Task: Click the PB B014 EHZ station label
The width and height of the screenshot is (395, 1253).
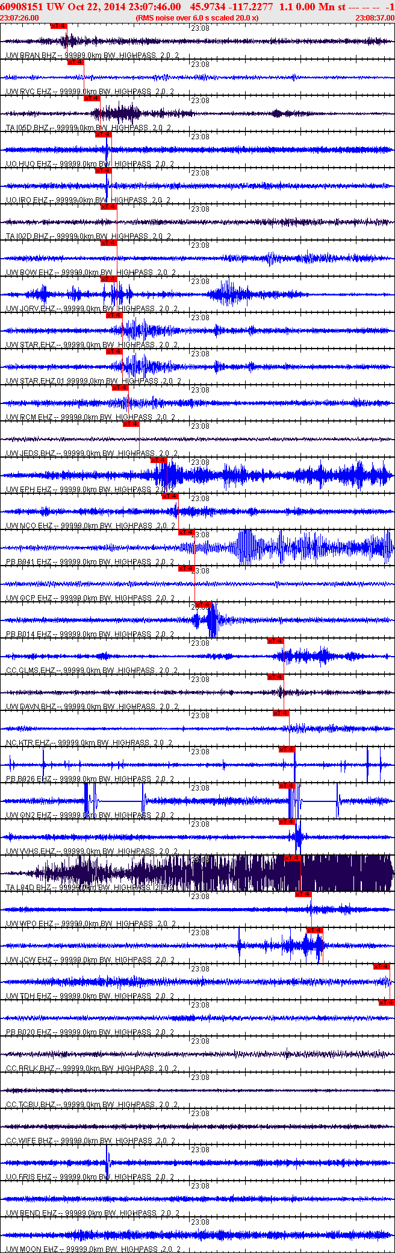Action: 30,634
